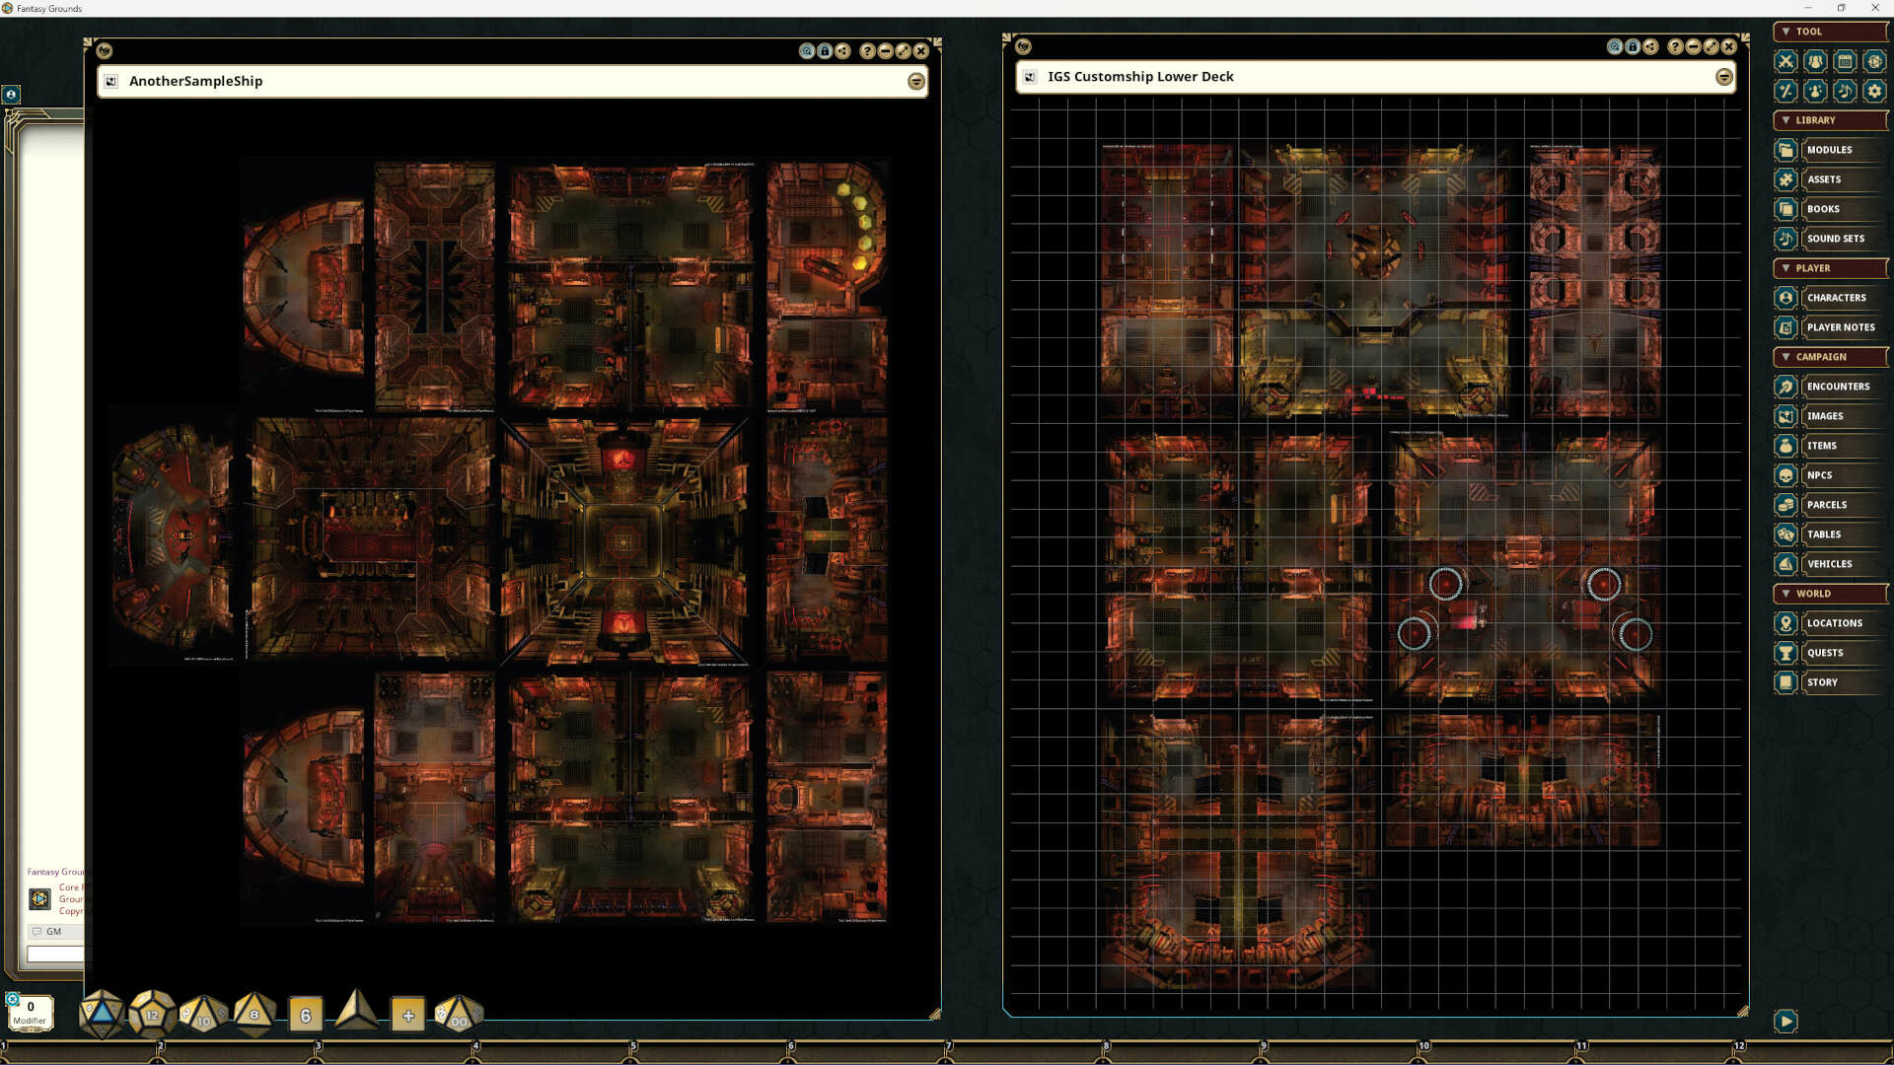
Task: Open Parcels list
Action: coord(1831,505)
